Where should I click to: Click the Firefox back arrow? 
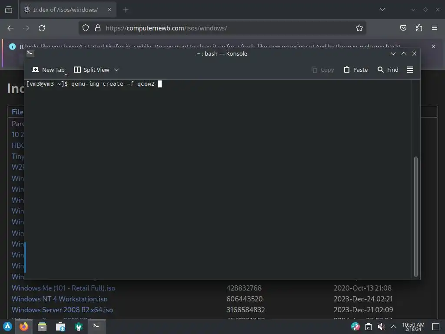pos(10,28)
